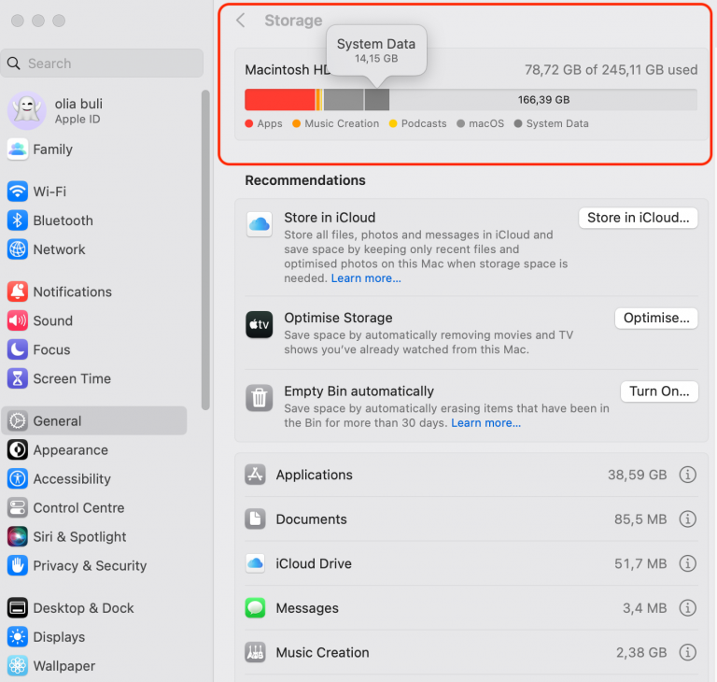717x682 pixels.
Task: Click the Optimise… button
Action: pos(656,318)
